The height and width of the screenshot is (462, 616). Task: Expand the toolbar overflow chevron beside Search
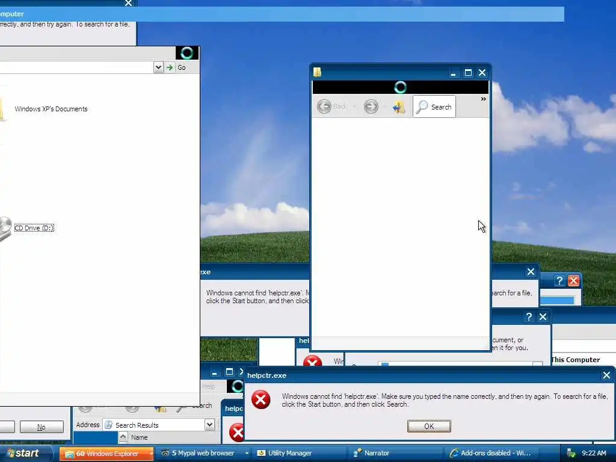pyautogui.click(x=483, y=99)
